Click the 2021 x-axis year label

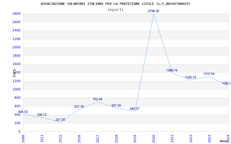[172, 139]
